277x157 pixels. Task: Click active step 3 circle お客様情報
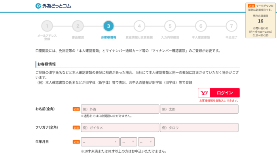[108, 26]
